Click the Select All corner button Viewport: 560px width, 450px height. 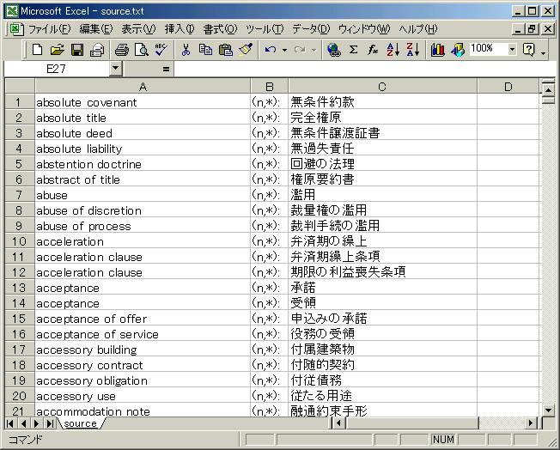pyautogui.click(x=20, y=87)
